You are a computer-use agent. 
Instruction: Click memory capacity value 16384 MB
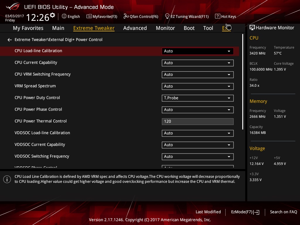(x=258, y=133)
